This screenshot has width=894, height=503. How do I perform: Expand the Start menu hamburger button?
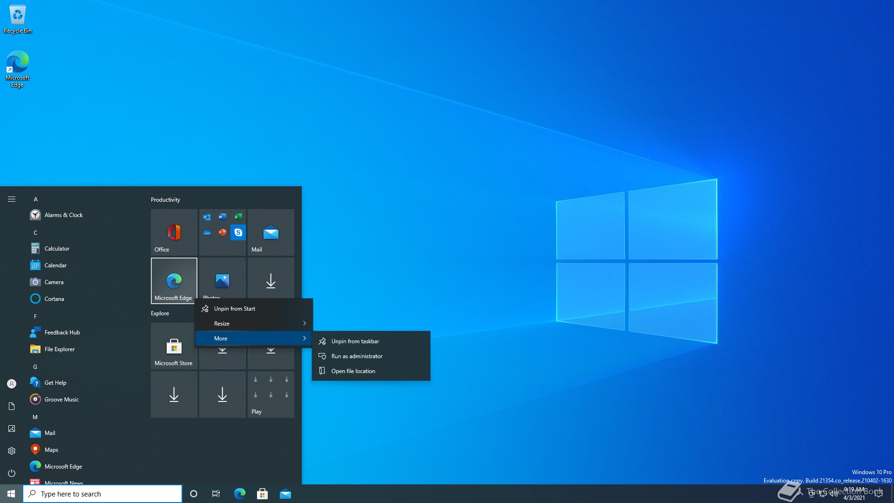click(12, 199)
